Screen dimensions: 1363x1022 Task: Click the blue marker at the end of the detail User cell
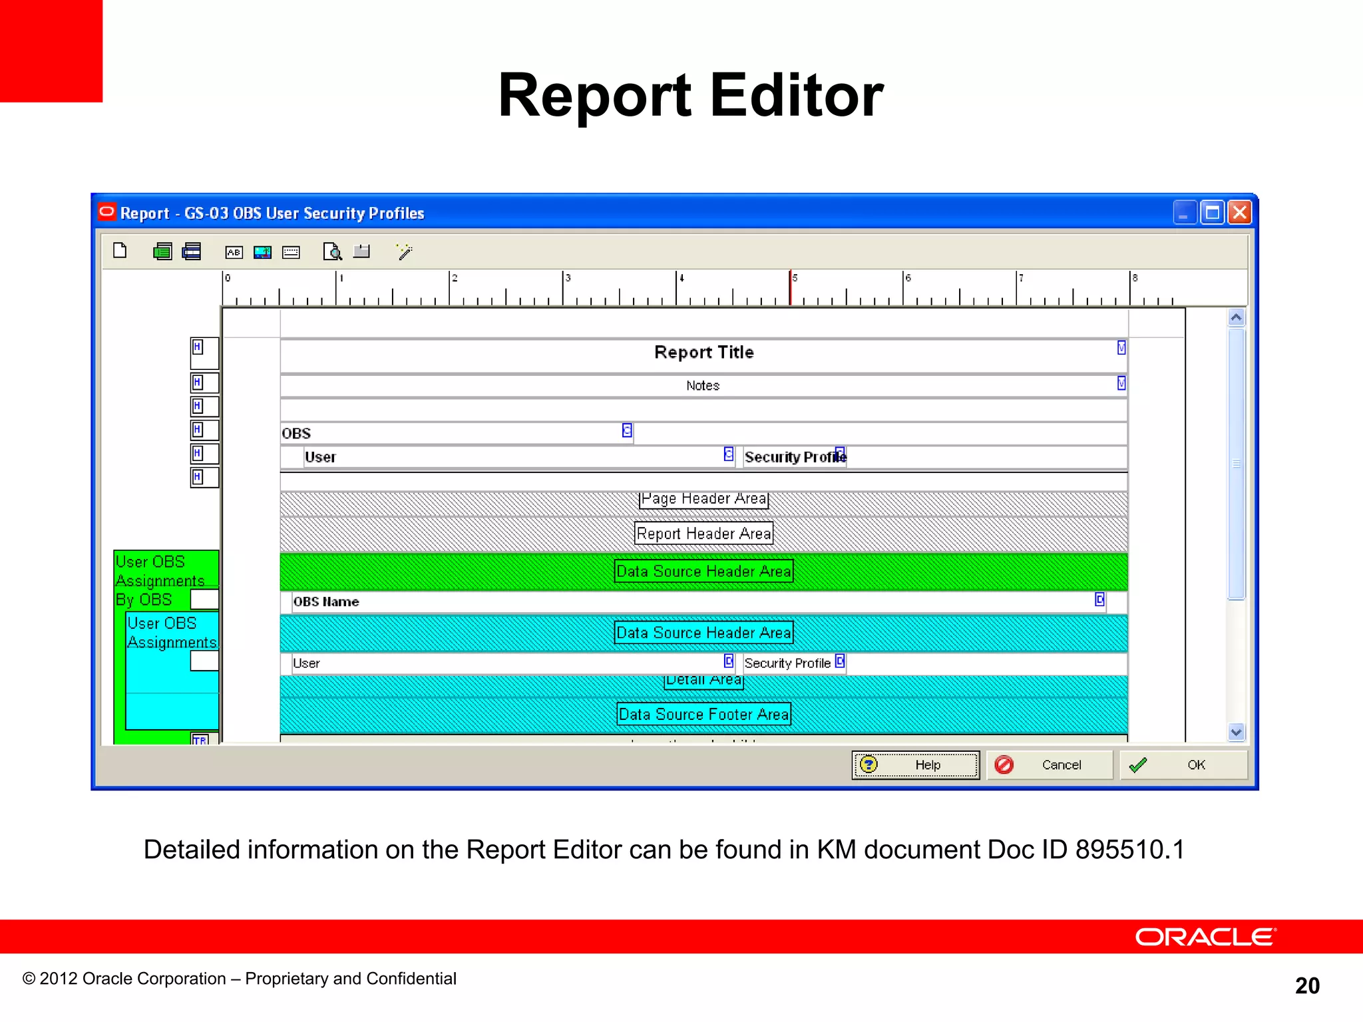coord(729,661)
